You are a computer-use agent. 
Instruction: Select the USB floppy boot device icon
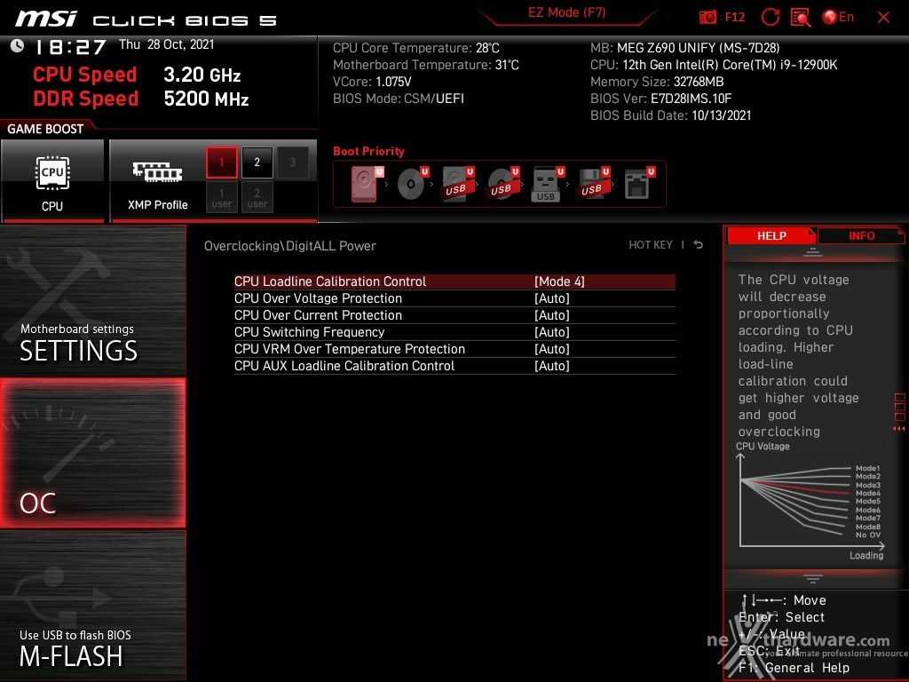tap(592, 184)
